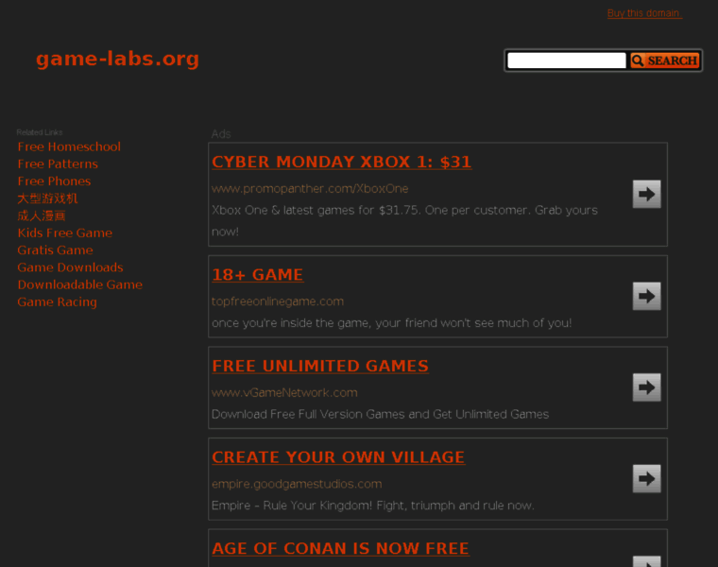Focus the search text field
Viewport: 718px width, 567px height.
pos(567,60)
